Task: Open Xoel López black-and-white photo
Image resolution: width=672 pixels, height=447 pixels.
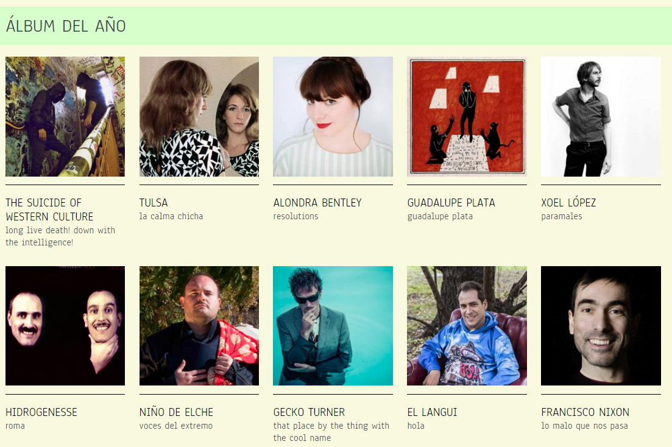Action: 601,116
